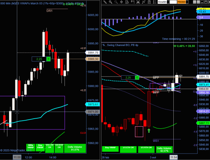The height and width of the screenshot is (160, 210).
Task: Click the 12:00 time label
Action: (29, 157)
